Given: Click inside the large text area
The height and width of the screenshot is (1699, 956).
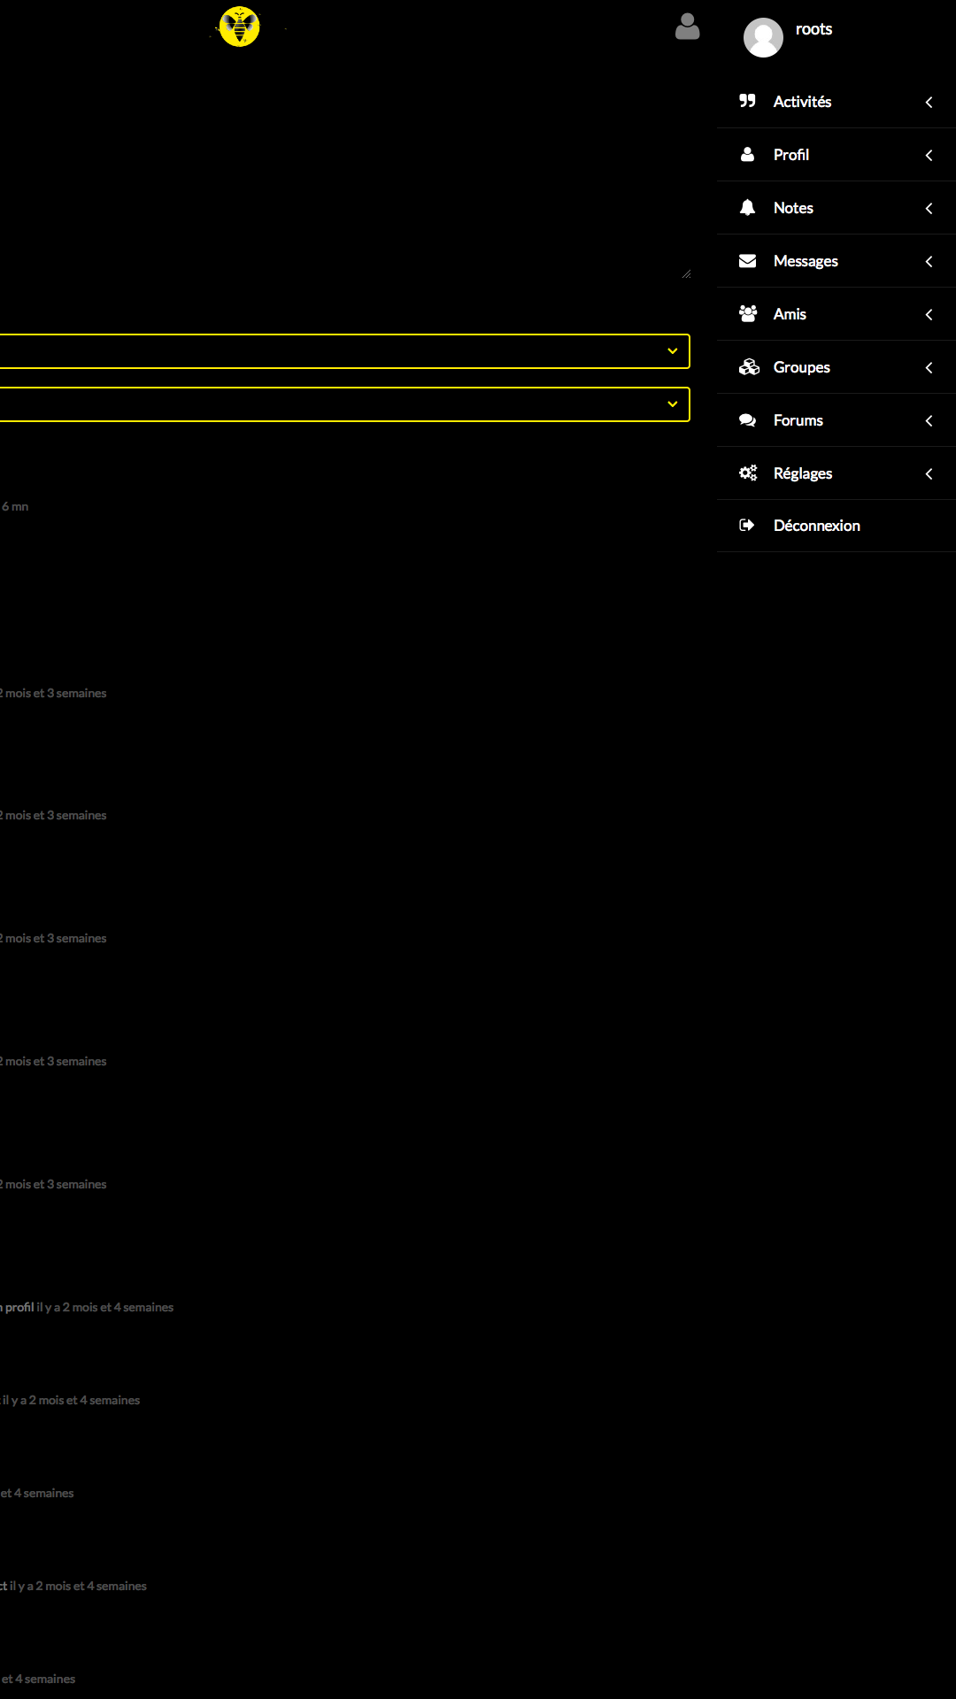Looking at the screenshot, I should click(344, 177).
